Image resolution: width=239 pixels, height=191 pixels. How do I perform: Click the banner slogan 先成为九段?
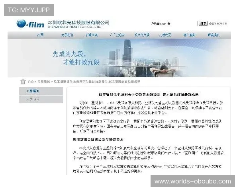[x=69, y=54]
